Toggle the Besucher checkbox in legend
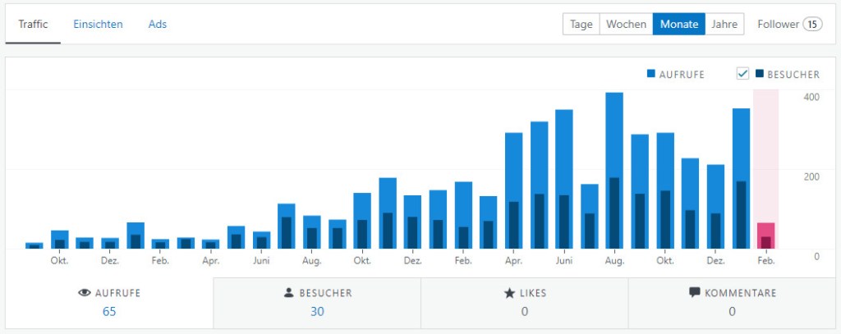 [x=742, y=74]
